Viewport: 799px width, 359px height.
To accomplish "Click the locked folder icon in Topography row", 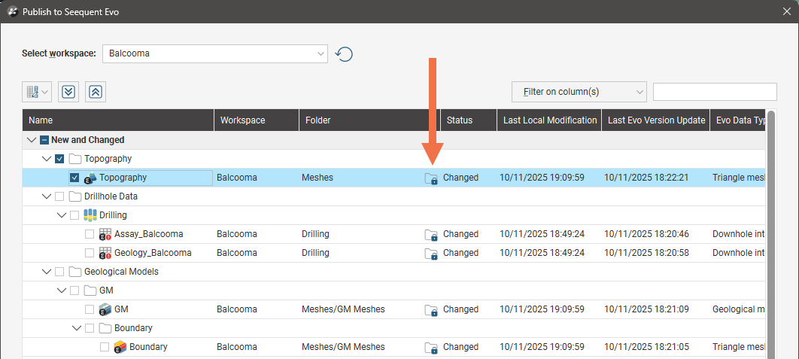I will (x=431, y=178).
